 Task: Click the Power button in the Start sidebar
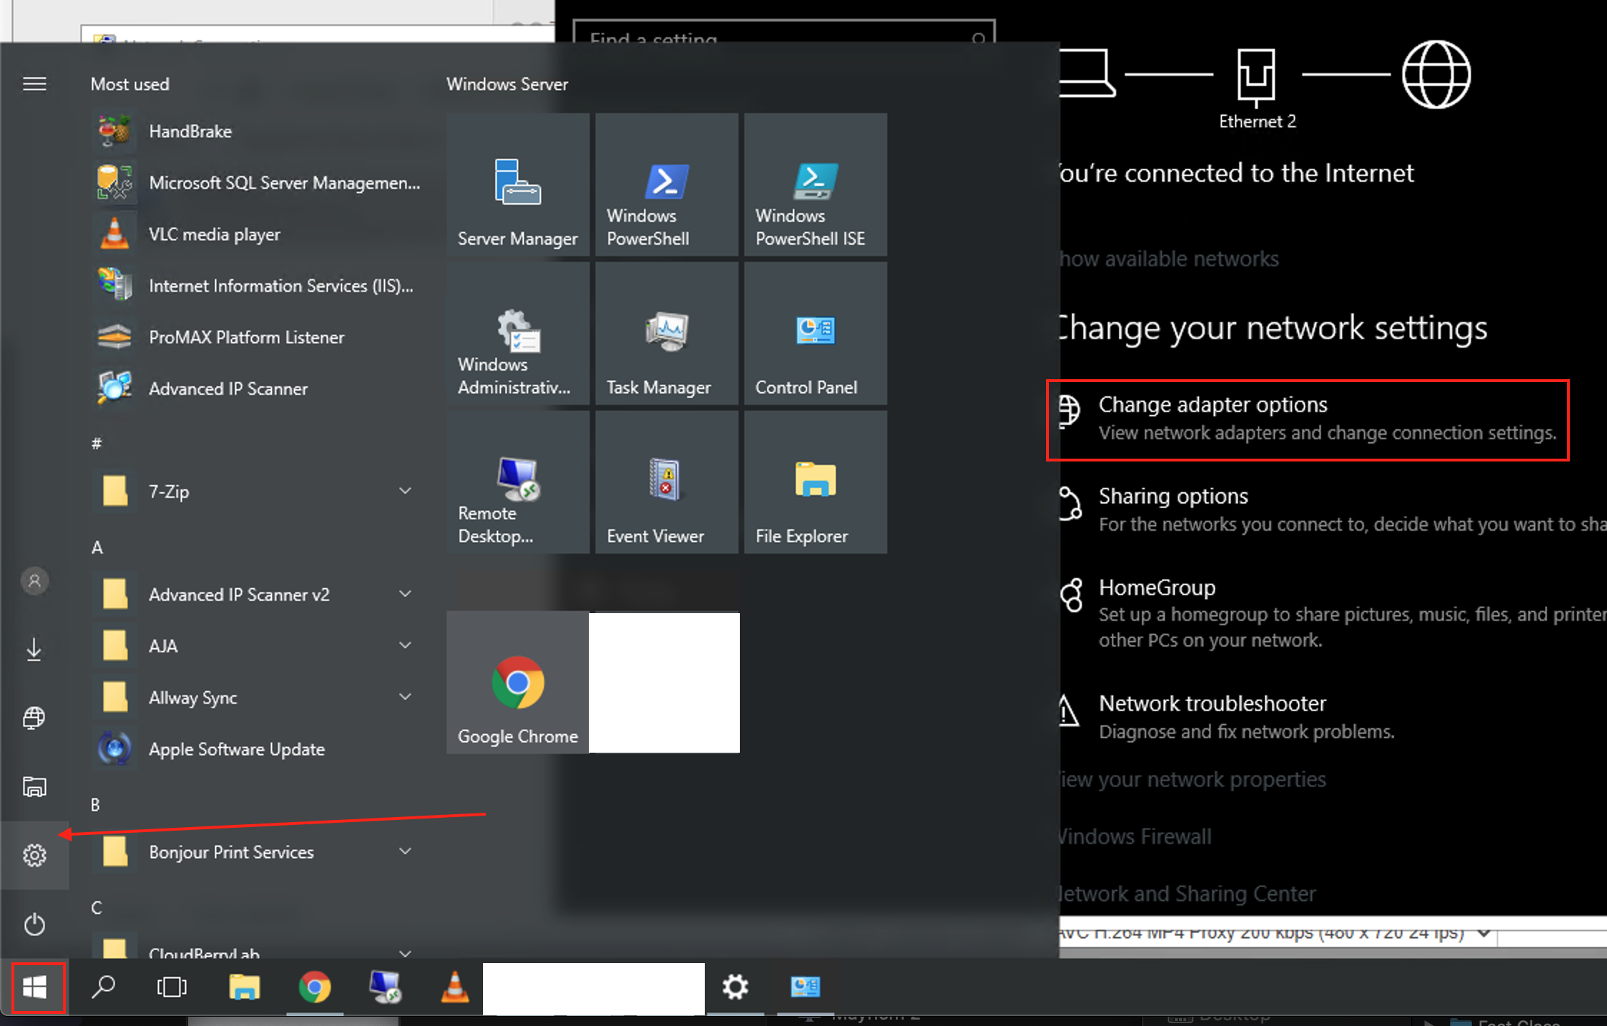point(34,924)
